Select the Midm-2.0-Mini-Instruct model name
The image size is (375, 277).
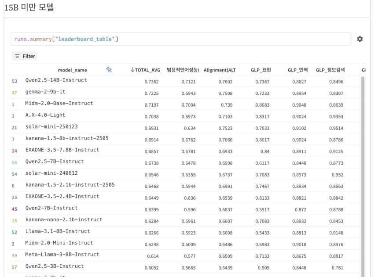[x=59, y=243]
